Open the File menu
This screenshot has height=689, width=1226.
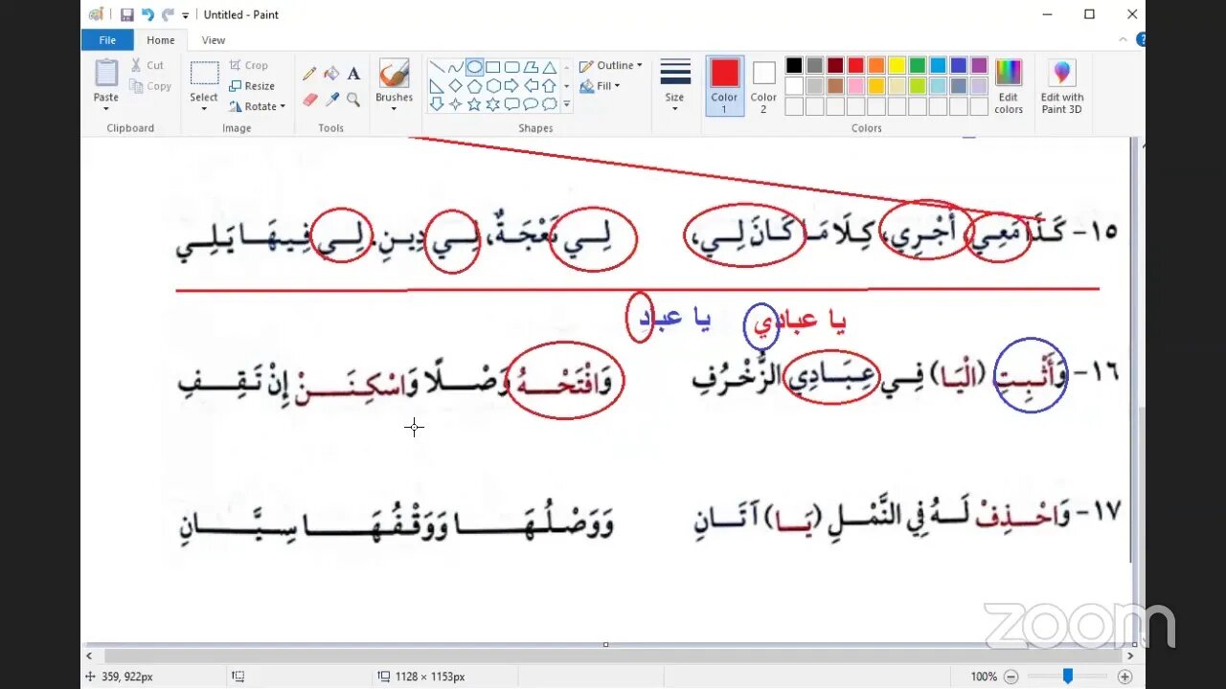tap(107, 40)
